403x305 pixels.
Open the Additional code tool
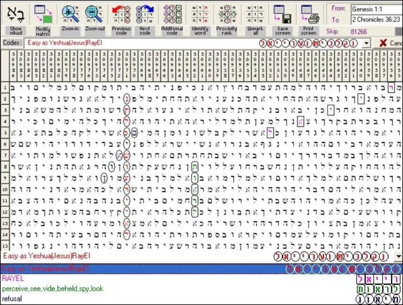point(172,15)
